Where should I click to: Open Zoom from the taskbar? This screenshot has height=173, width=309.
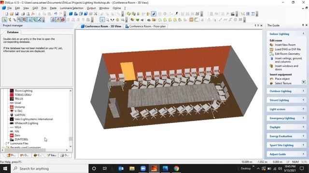click(143, 169)
